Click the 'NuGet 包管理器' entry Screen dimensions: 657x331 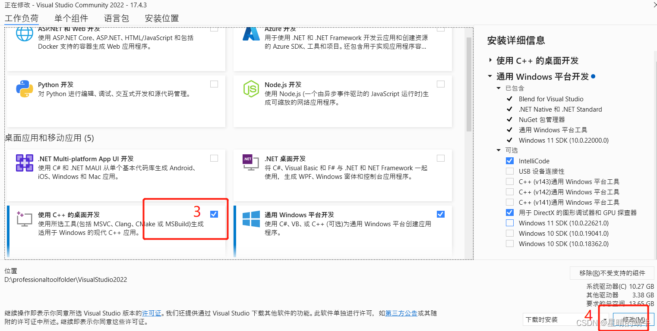point(542,120)
